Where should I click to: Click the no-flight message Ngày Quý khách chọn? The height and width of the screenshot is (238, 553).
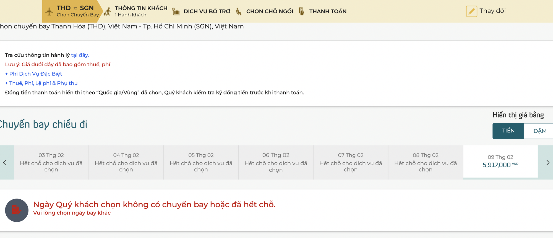[x=154, y=204]
